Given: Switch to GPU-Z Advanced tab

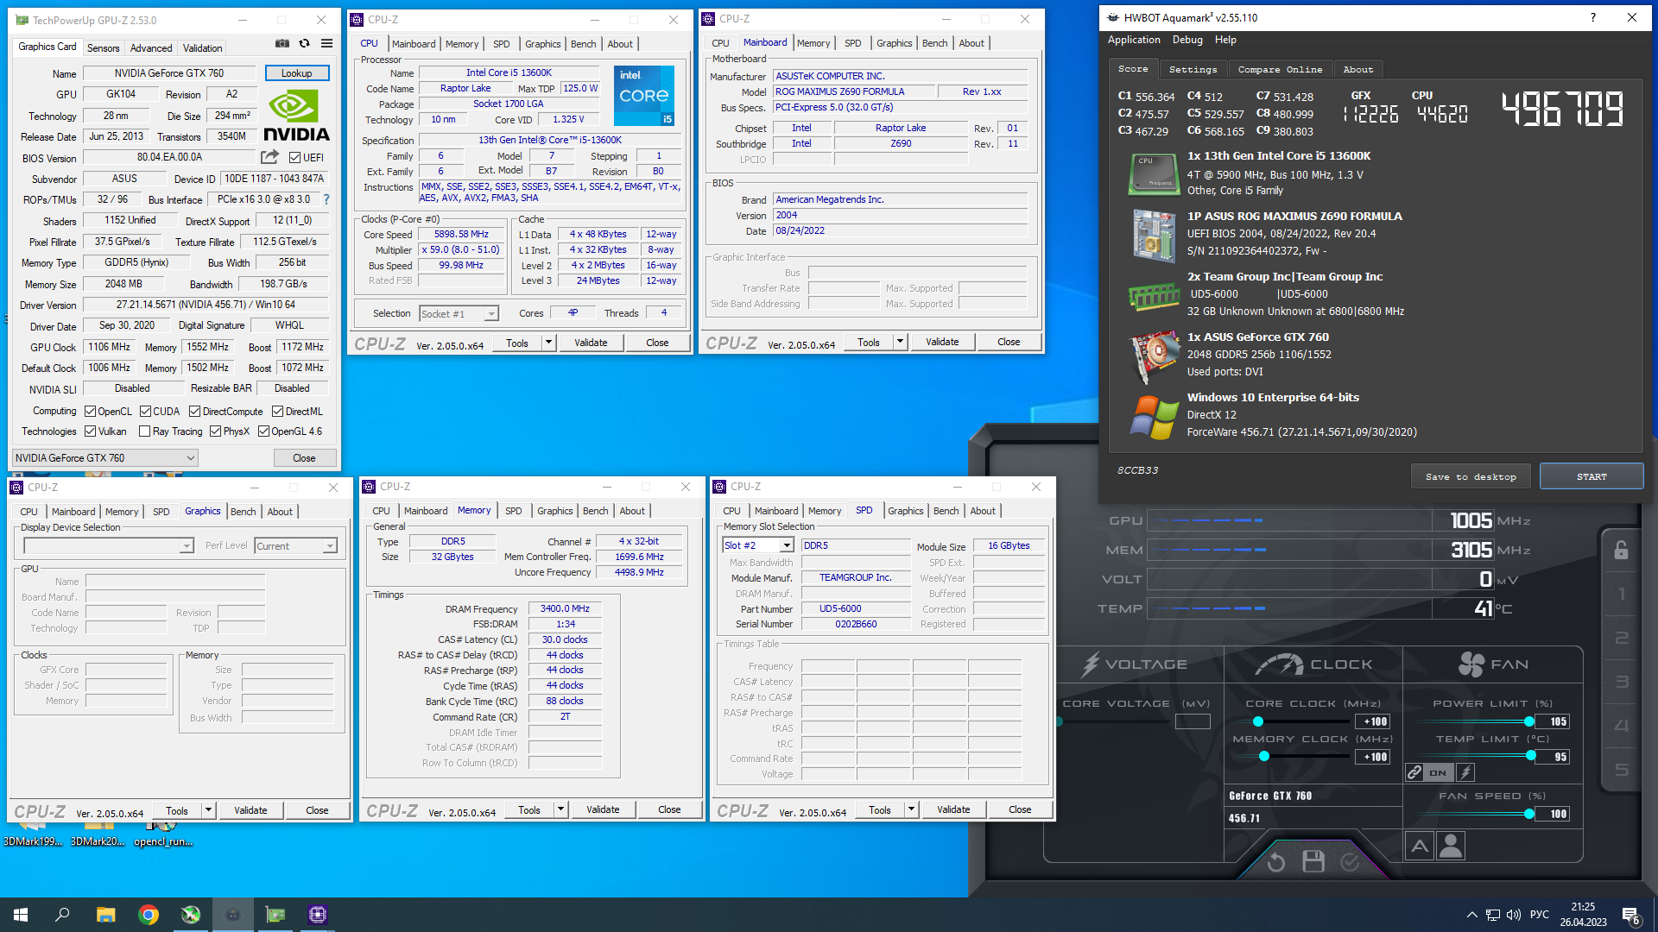Looking at the screenshot, I should [151, 48].
